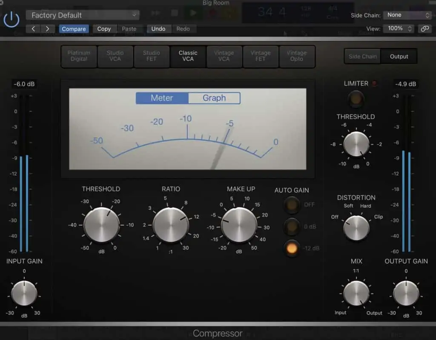Go to next preset arrow
The image size is (436, 340).
pos(48,29)
